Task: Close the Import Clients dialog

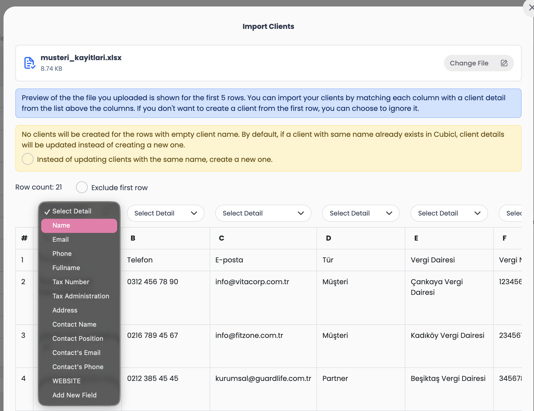Action: pos(530,8)
